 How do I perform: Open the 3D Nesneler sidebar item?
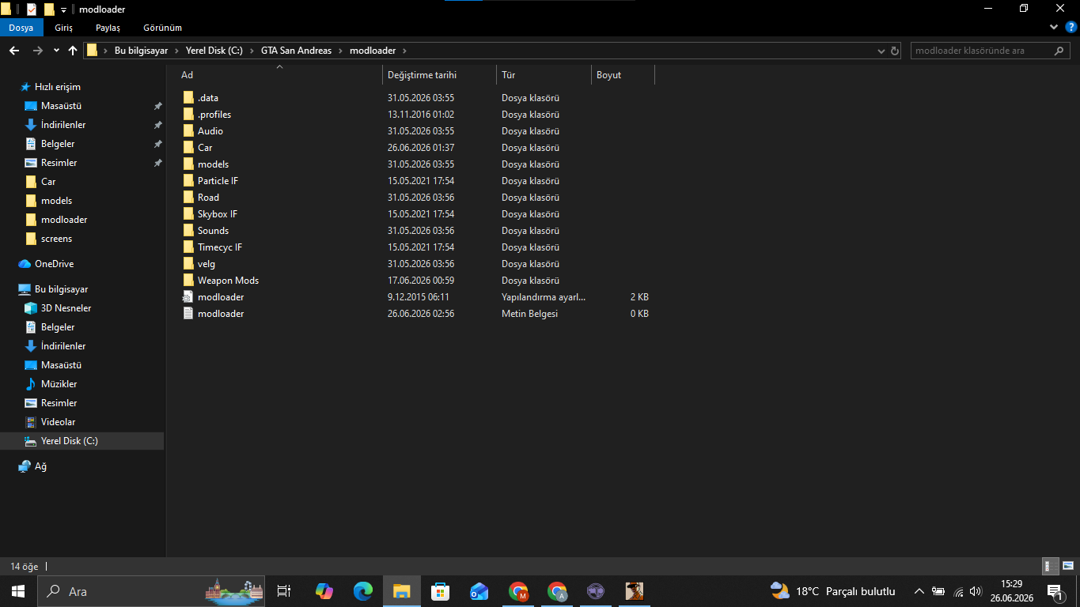(x=66, y=308)
